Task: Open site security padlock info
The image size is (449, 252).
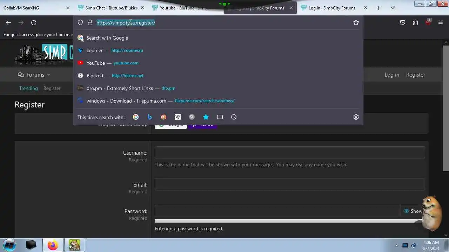Action: pos(90,22)
